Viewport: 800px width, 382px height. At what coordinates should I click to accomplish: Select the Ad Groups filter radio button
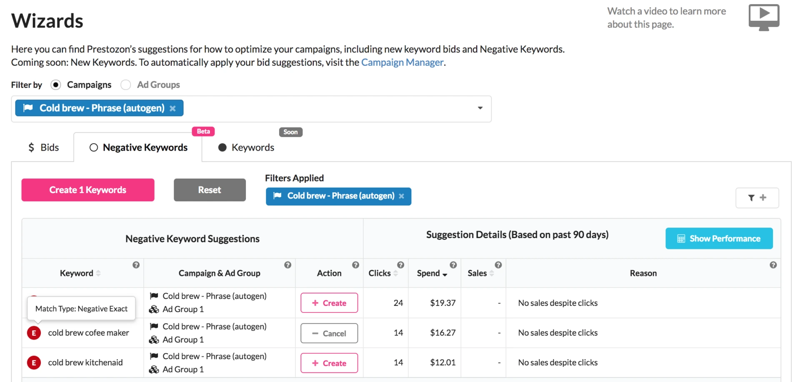pos(125,85)
